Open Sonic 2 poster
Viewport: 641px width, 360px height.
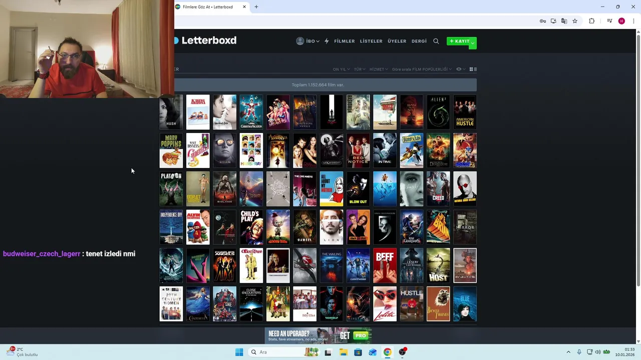[465, 150]
